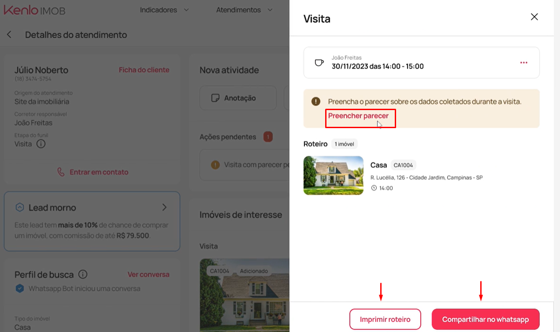Click the clock icon next to 14:00
The height and width of the screenshot is (332, 560).
(x=374, y=188)
